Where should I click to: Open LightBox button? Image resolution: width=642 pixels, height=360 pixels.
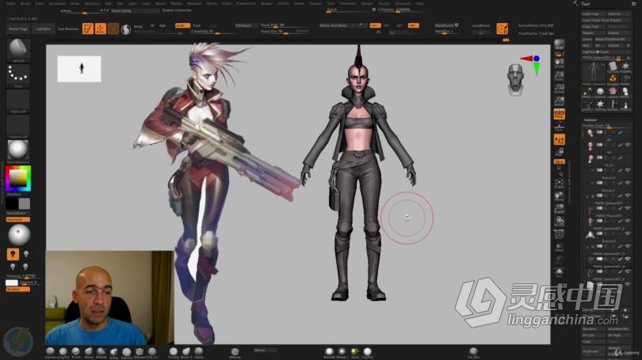tap(43, 29)
